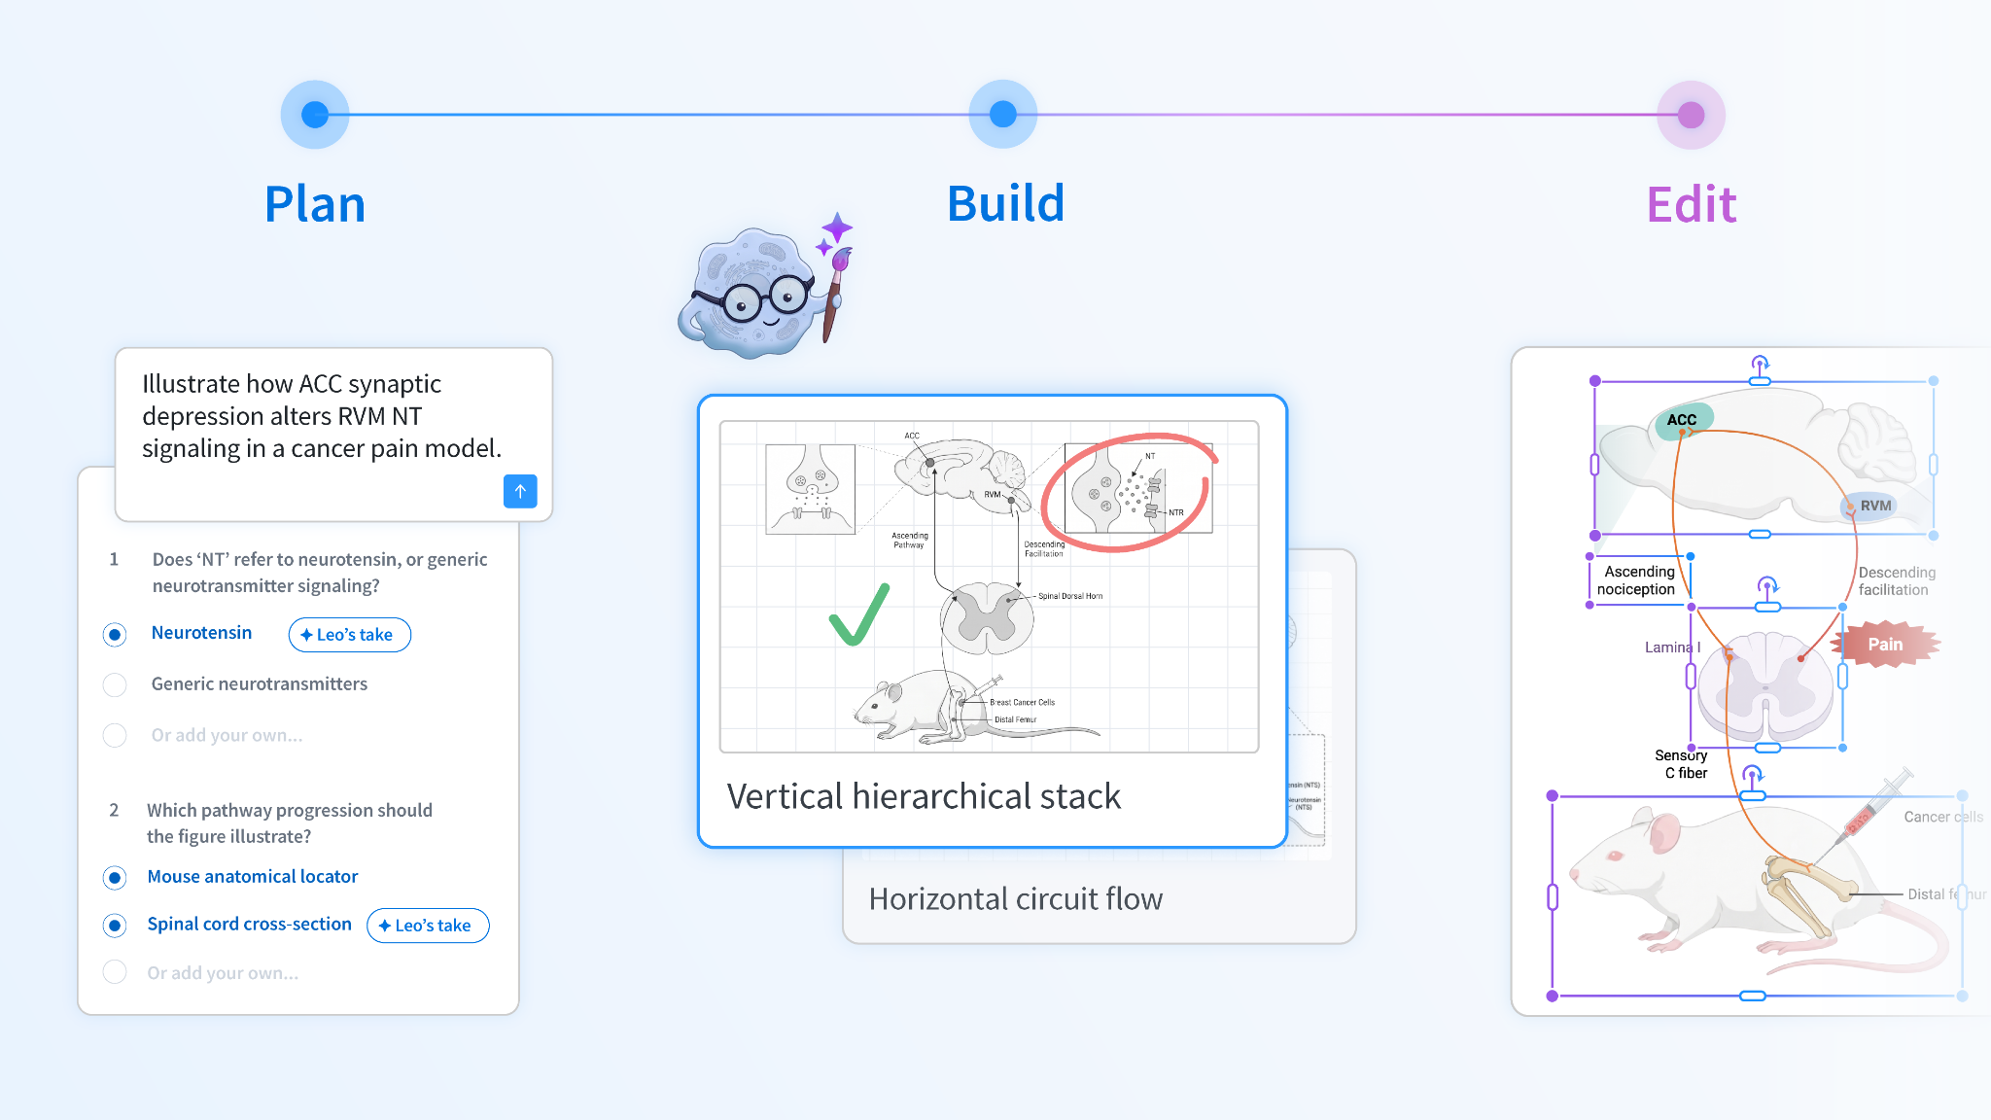Image resolution: width=1991 pixels, height=1120 pixels.
Task: Click the Ascending nociception text box
Action: point(1639,580)
